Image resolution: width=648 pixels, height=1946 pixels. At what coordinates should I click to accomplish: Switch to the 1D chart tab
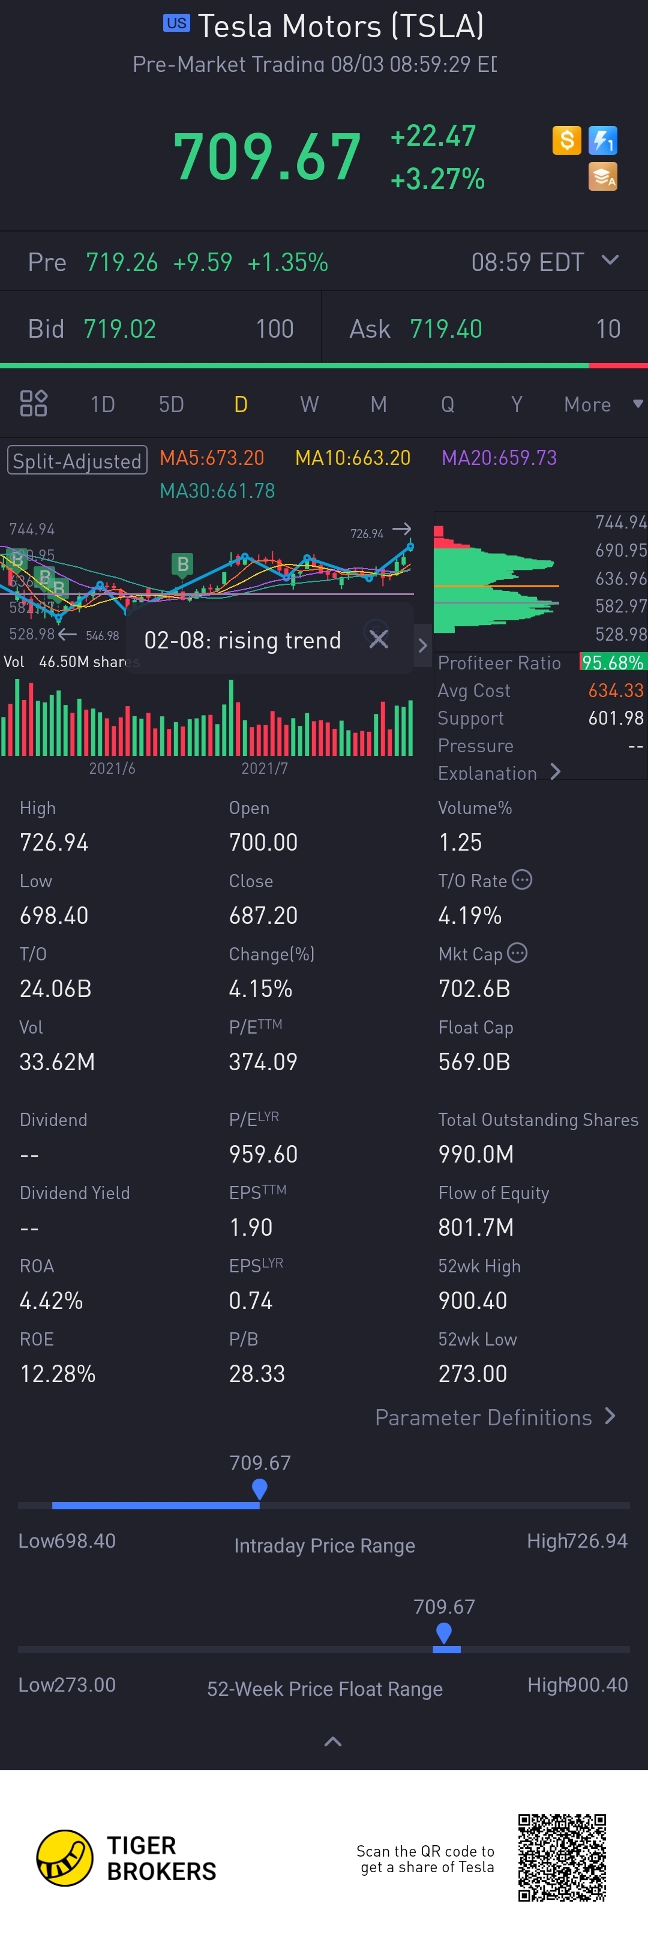pos(103,404)
